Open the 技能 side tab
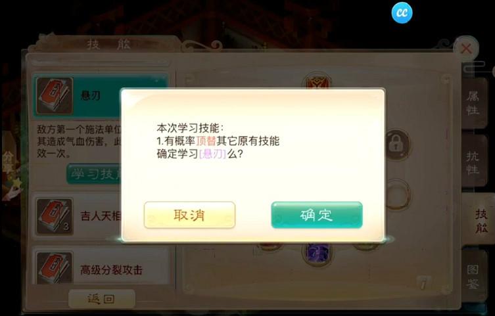Screen dimensions: 495x316 tap(479, 221)
